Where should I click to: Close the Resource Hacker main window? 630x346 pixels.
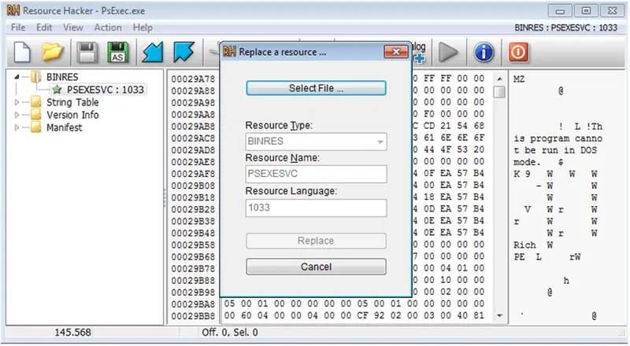pyautogui.click(x=612, y=11)
